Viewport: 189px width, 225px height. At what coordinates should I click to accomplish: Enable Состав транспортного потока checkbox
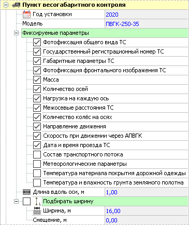point(37,155)
